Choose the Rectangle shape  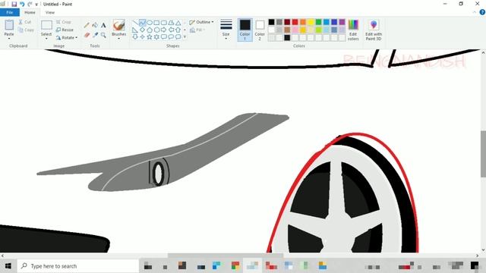156,23
